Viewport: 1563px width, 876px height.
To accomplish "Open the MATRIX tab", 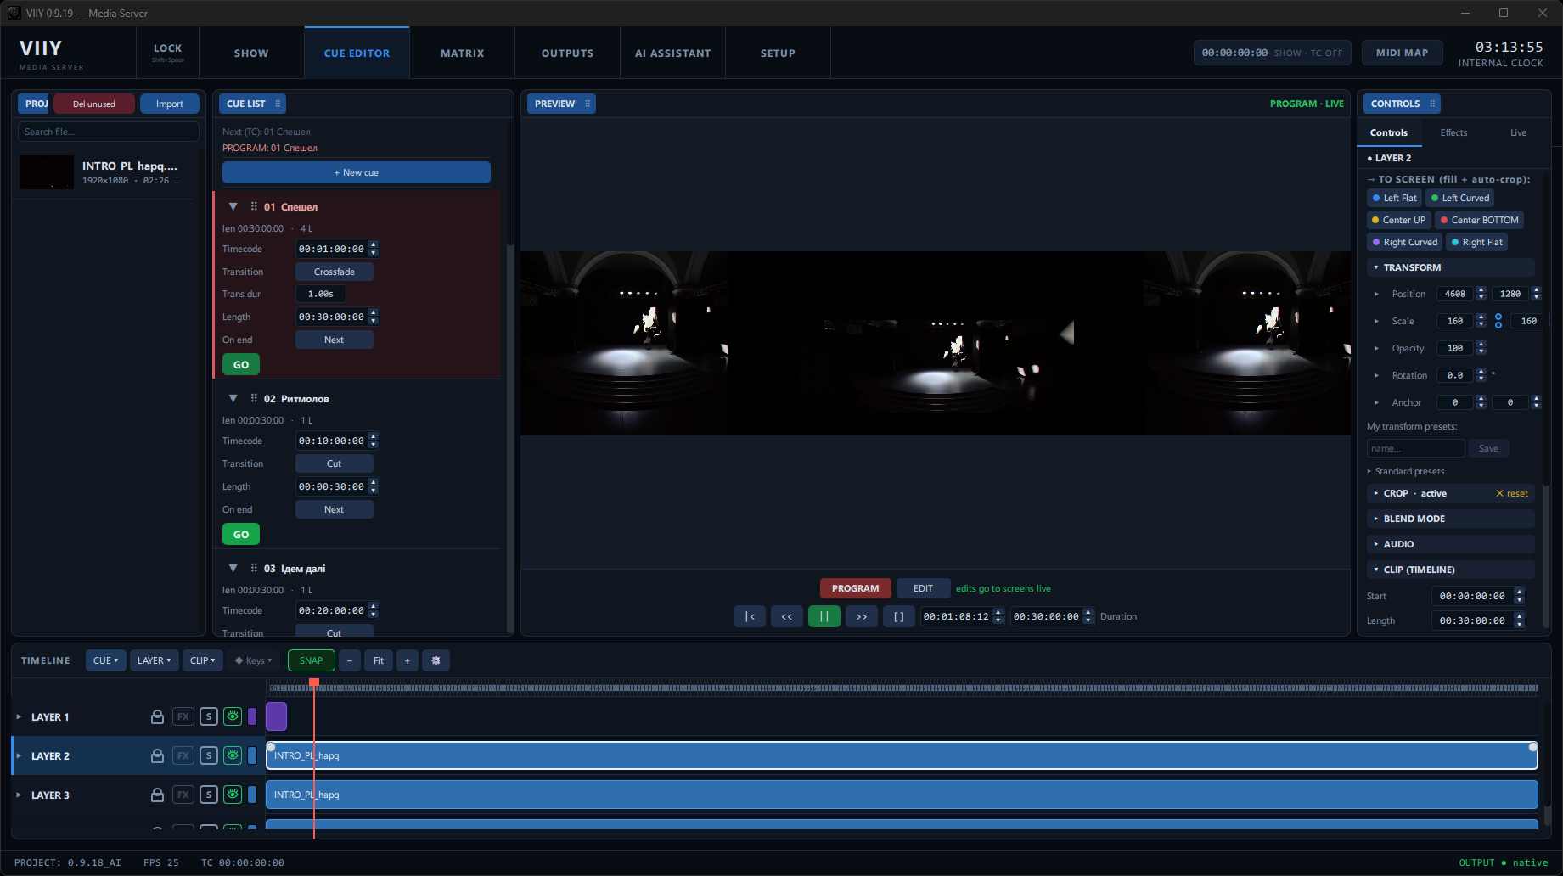I will point(463,53).
